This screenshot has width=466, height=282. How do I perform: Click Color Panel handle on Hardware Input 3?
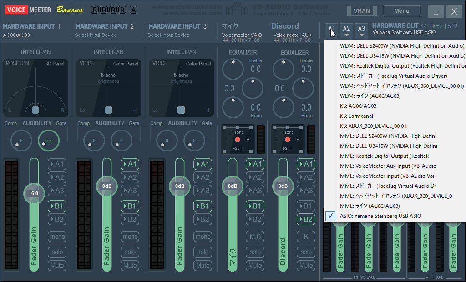tap(181, 110)
